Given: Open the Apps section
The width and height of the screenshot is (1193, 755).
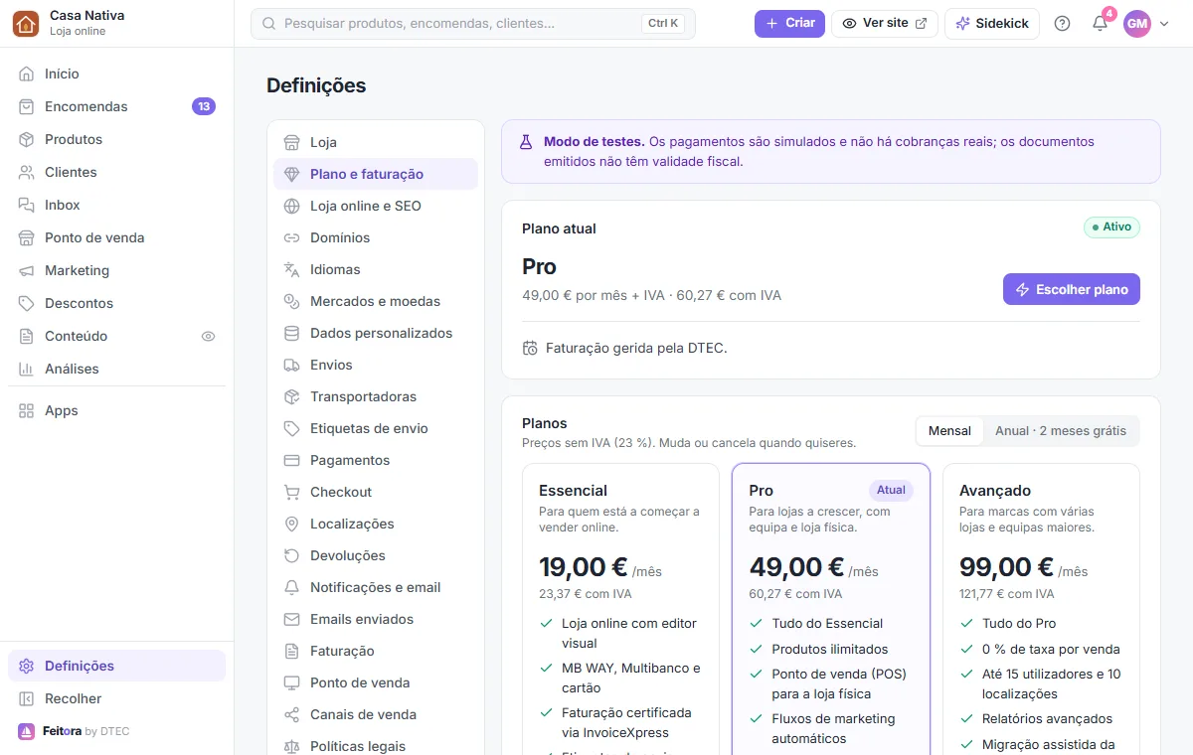Looking at the screenshot, I should click(116, 410).
